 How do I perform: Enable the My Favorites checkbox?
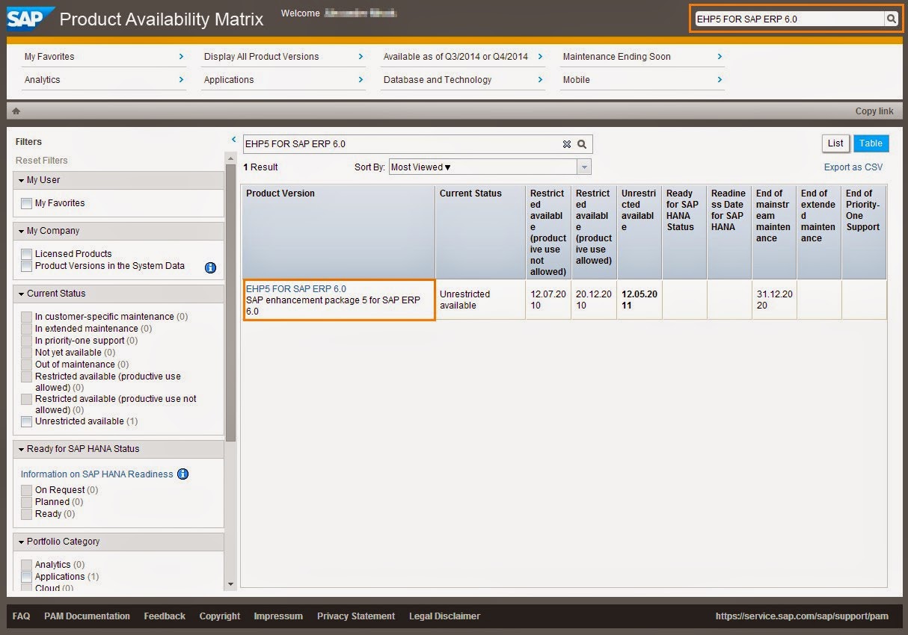tap(26, 202)
